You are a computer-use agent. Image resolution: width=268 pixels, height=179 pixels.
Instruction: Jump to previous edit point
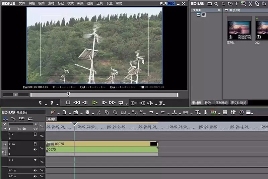click(134, 103)
